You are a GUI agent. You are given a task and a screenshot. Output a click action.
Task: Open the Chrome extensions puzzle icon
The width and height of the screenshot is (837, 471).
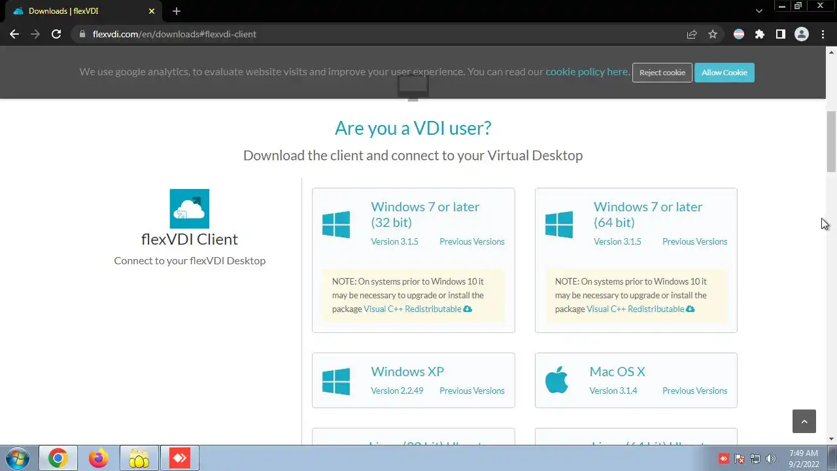(760, 34)
